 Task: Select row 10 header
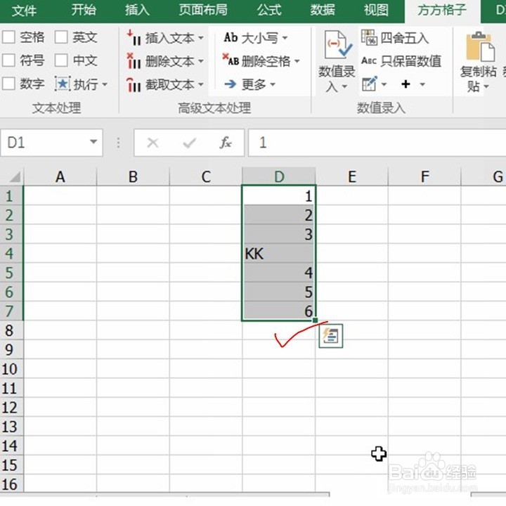[11, 369]
